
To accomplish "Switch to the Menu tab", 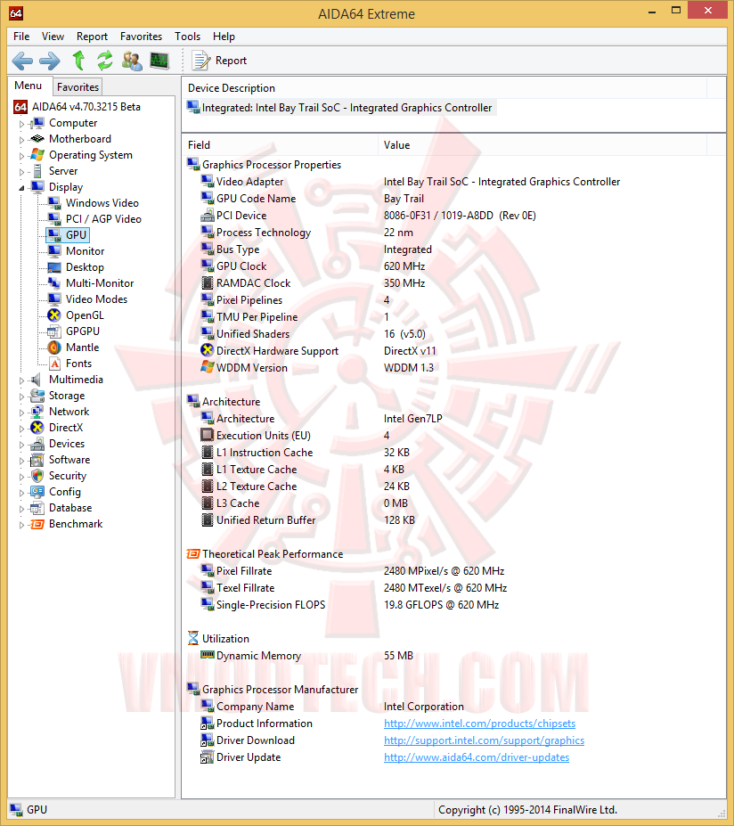I will 29,86.
